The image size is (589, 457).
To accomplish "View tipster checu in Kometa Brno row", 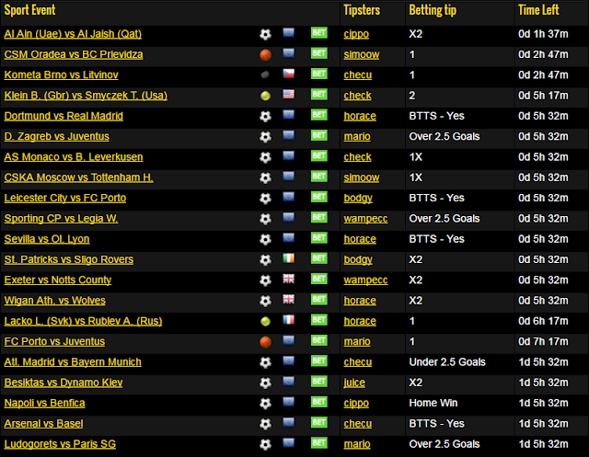I will tap(358, 75).
